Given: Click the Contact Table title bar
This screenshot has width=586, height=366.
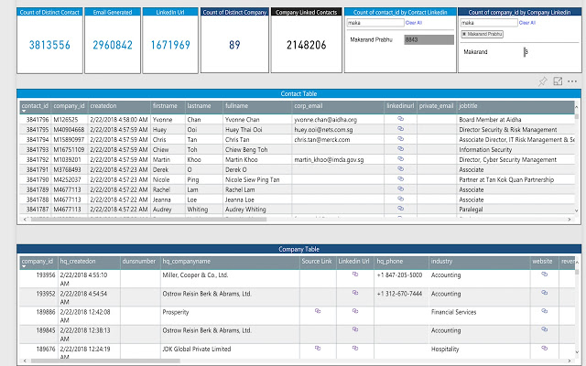Looking at the screenshot, I should tap(298, 94).
